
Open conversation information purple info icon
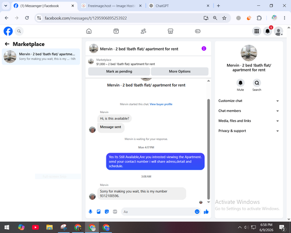click(204, 48)
